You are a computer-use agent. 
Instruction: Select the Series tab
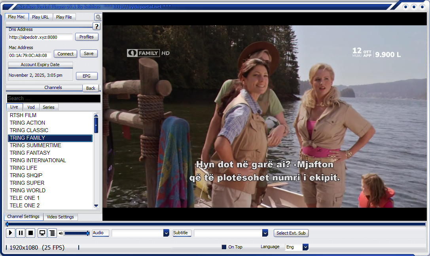coord(49,107)
